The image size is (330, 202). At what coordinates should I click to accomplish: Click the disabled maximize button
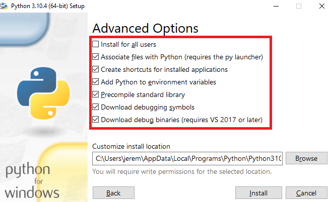(x=299, y=7)
